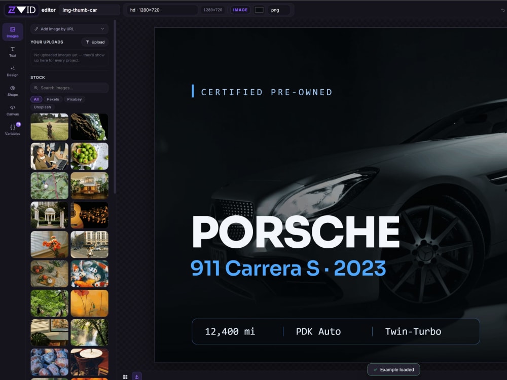This screenshot has width=507, height=380.
Task: Pick the woman with laptop thumbnail
Action: pos(50,156)
